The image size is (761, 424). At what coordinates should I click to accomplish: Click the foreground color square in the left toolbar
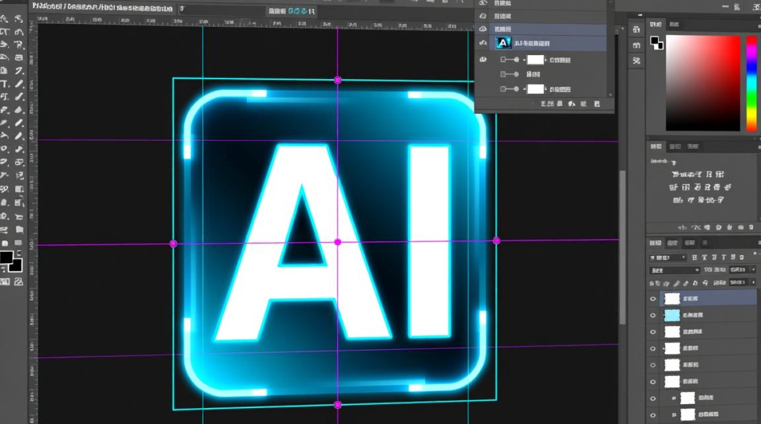[x=6, y=257]
